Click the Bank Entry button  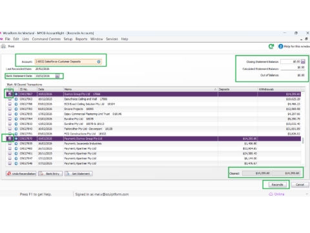click(x=50, y=173)
